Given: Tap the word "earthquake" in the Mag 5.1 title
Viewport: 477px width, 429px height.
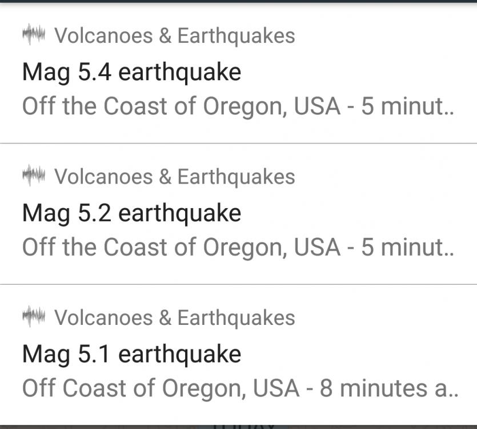Looking at the screenshot, I should (179, 354).
